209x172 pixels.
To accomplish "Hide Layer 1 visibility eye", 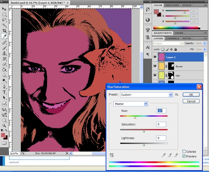I will [155, 57].
